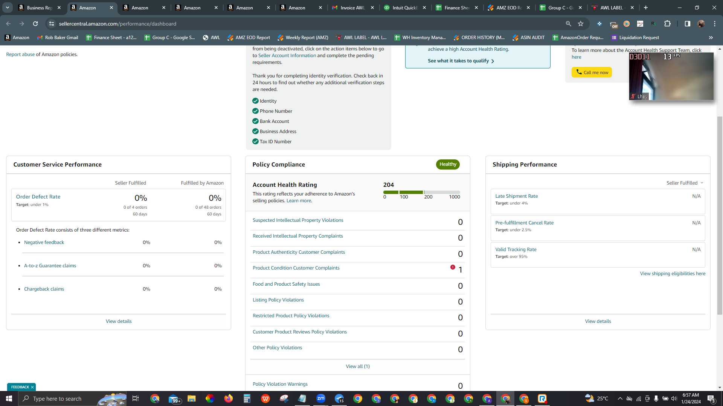View details for Shipping Performance
Image resolution: width=723 pixels, height=406 pixels.
tap(598, 321)
